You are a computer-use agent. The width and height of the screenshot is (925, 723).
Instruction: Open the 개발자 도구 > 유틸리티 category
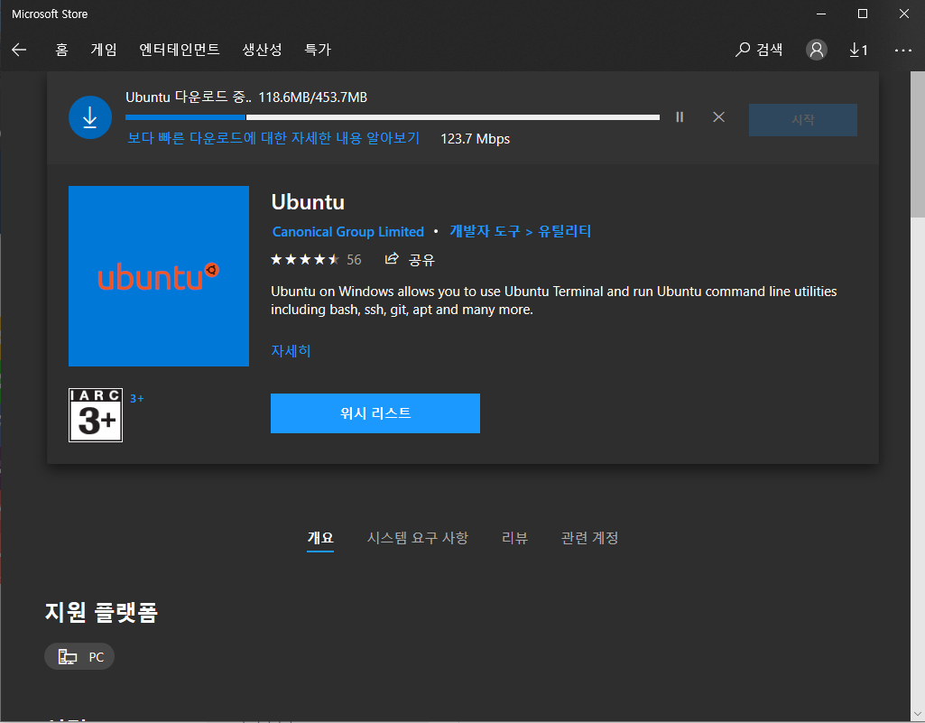521,231
